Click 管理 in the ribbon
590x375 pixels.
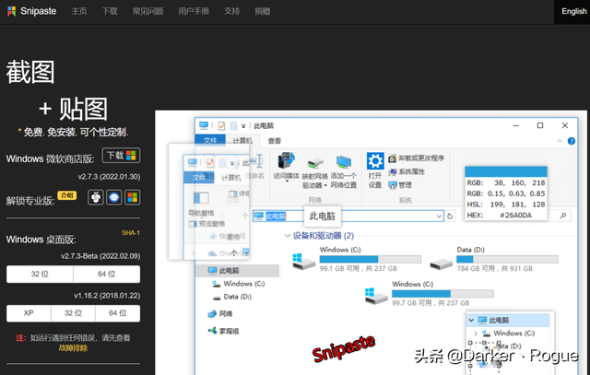click(x=400, y=184)
